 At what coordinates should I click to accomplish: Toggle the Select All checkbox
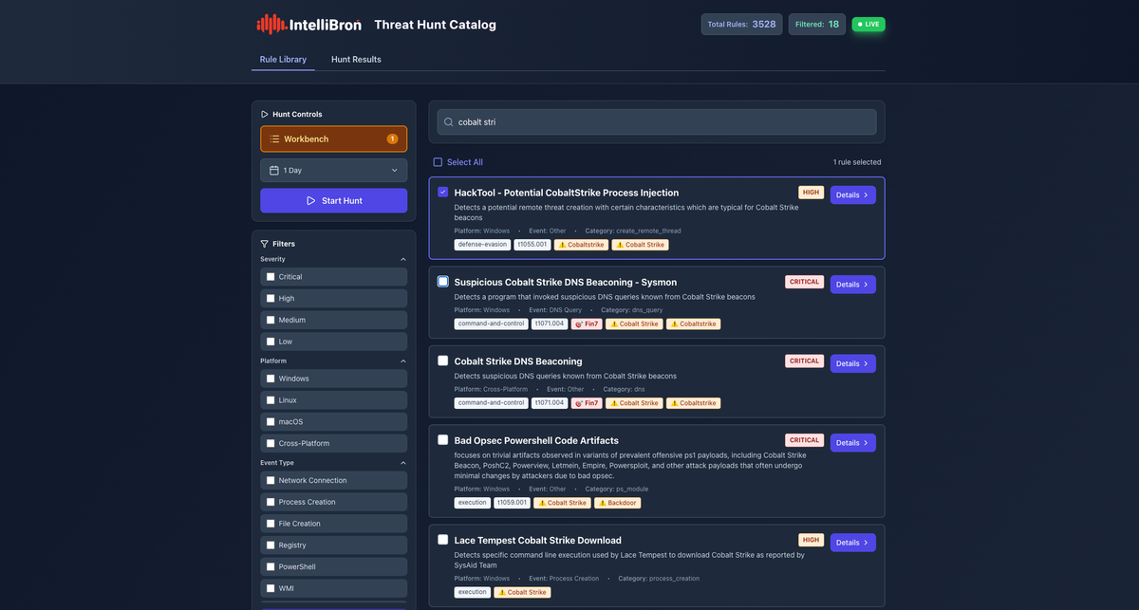click(438, 162)
